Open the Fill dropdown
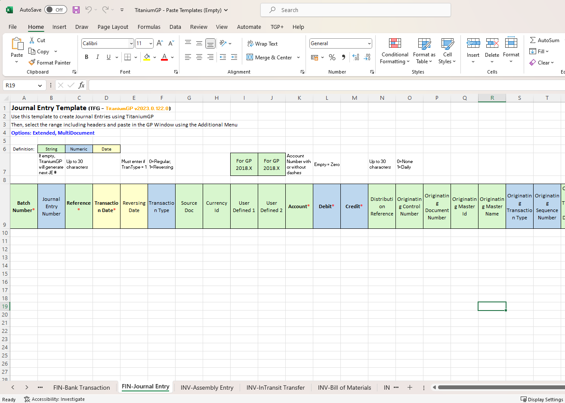This screenshot has width=565, height=403. click(x=539, y=51)
